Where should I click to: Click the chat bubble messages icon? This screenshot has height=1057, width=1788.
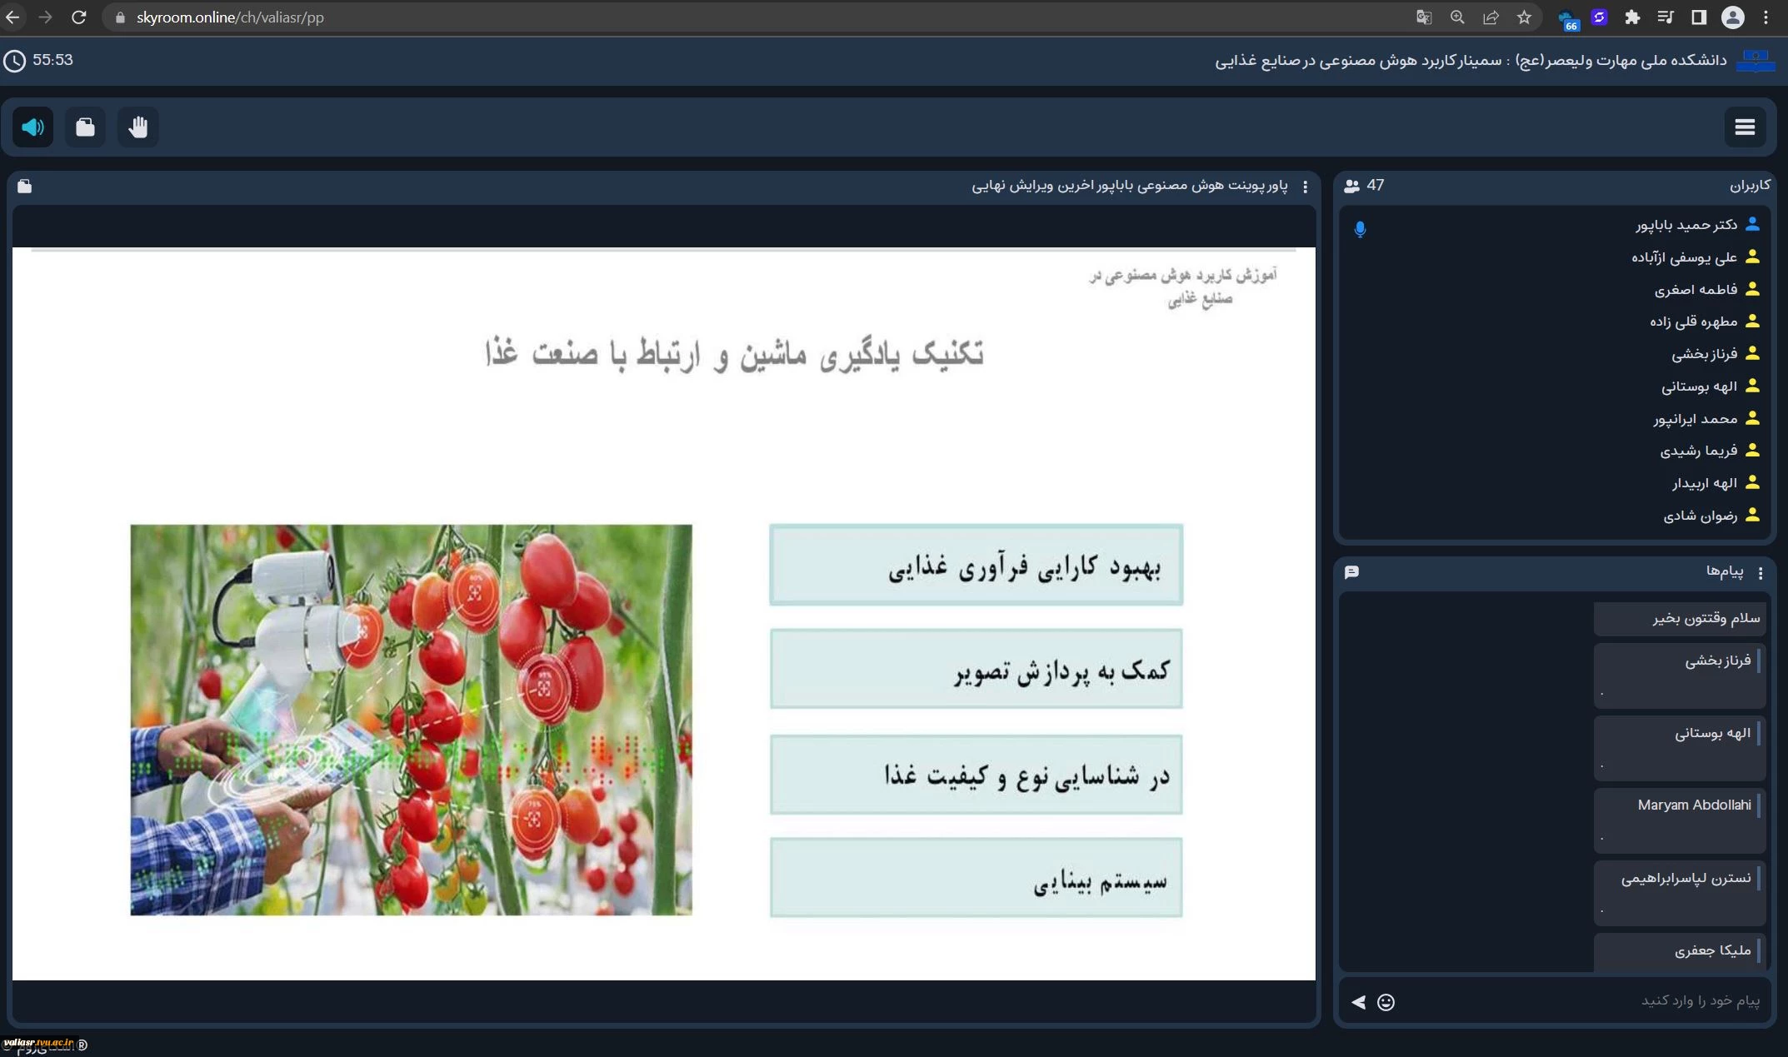(1352, 572)
